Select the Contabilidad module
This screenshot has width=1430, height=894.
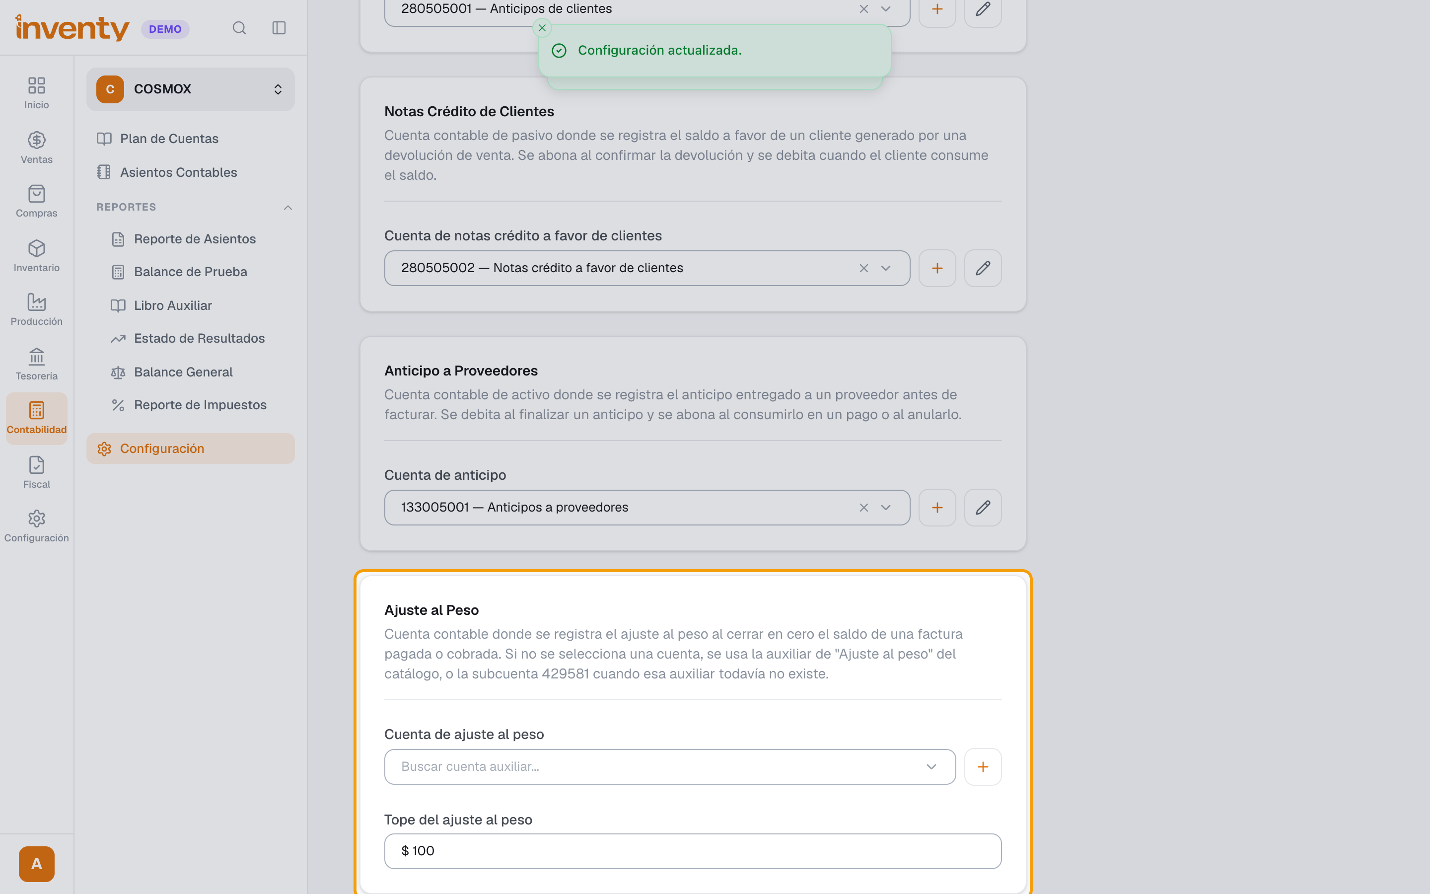click(x=37, y=419)
